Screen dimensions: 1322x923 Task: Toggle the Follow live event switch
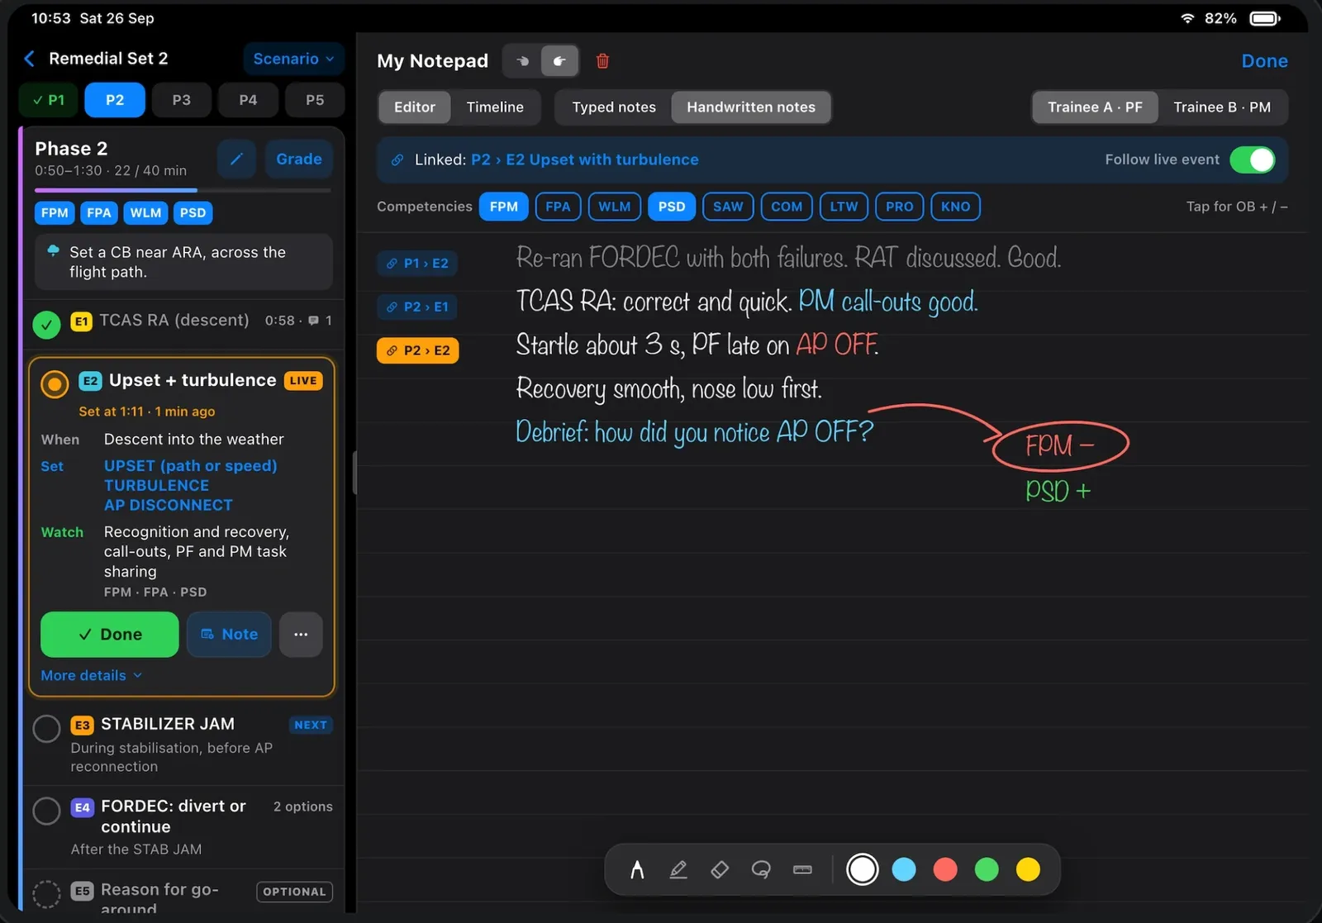pos(1253,159)
